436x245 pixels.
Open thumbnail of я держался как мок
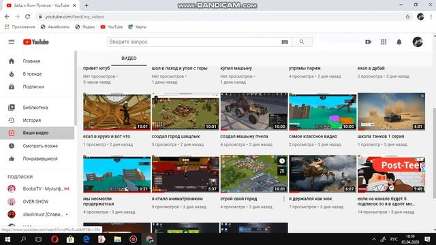click(322, 174)
